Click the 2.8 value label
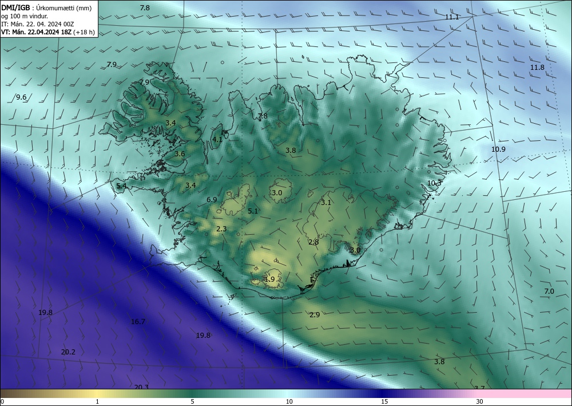572x406 pixels. (x=313, y=242)
